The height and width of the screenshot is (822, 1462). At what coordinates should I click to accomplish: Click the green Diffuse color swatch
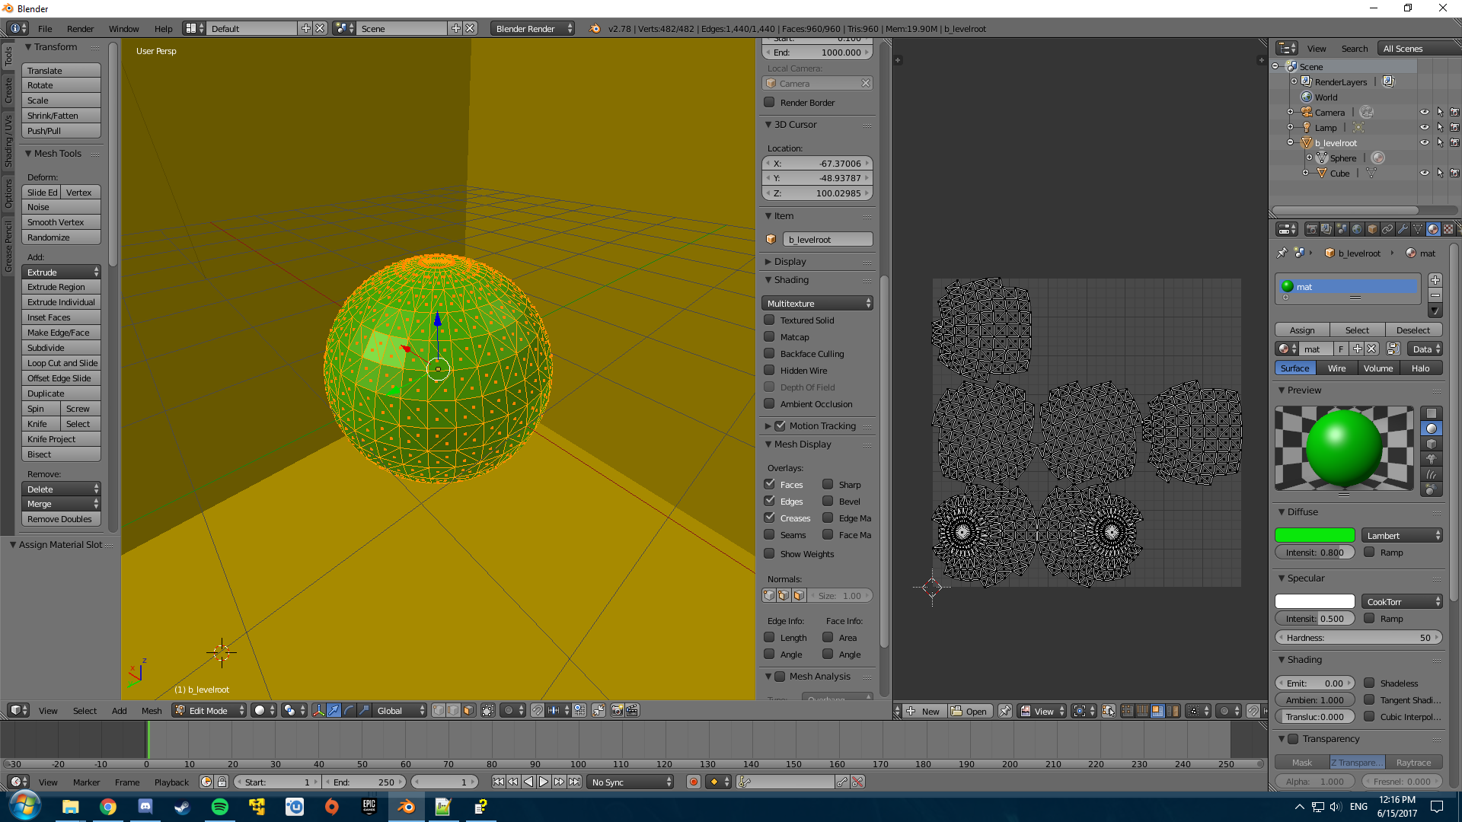(x=1314, y=535)
